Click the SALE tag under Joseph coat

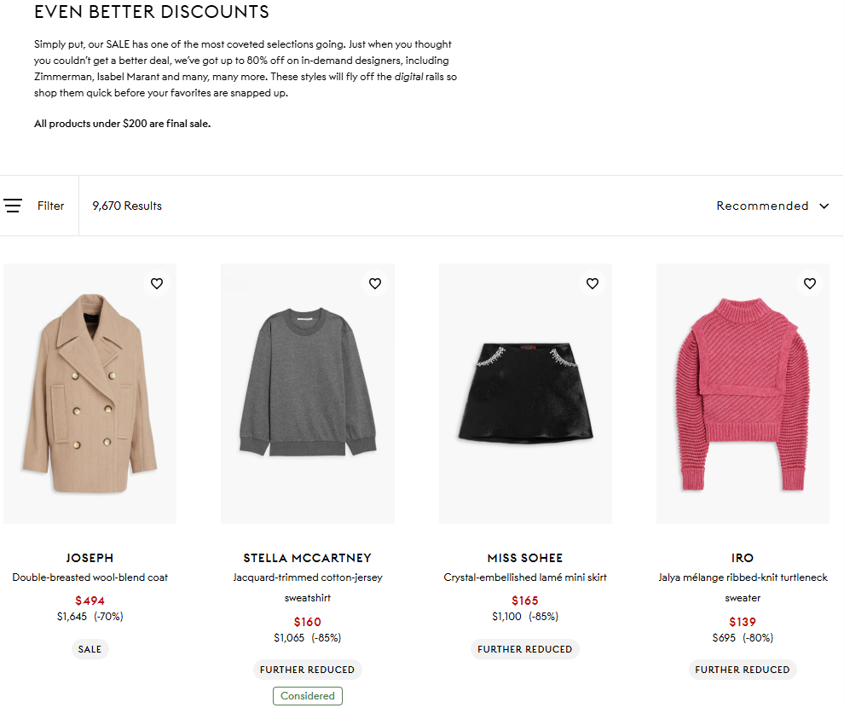point(90,649)
